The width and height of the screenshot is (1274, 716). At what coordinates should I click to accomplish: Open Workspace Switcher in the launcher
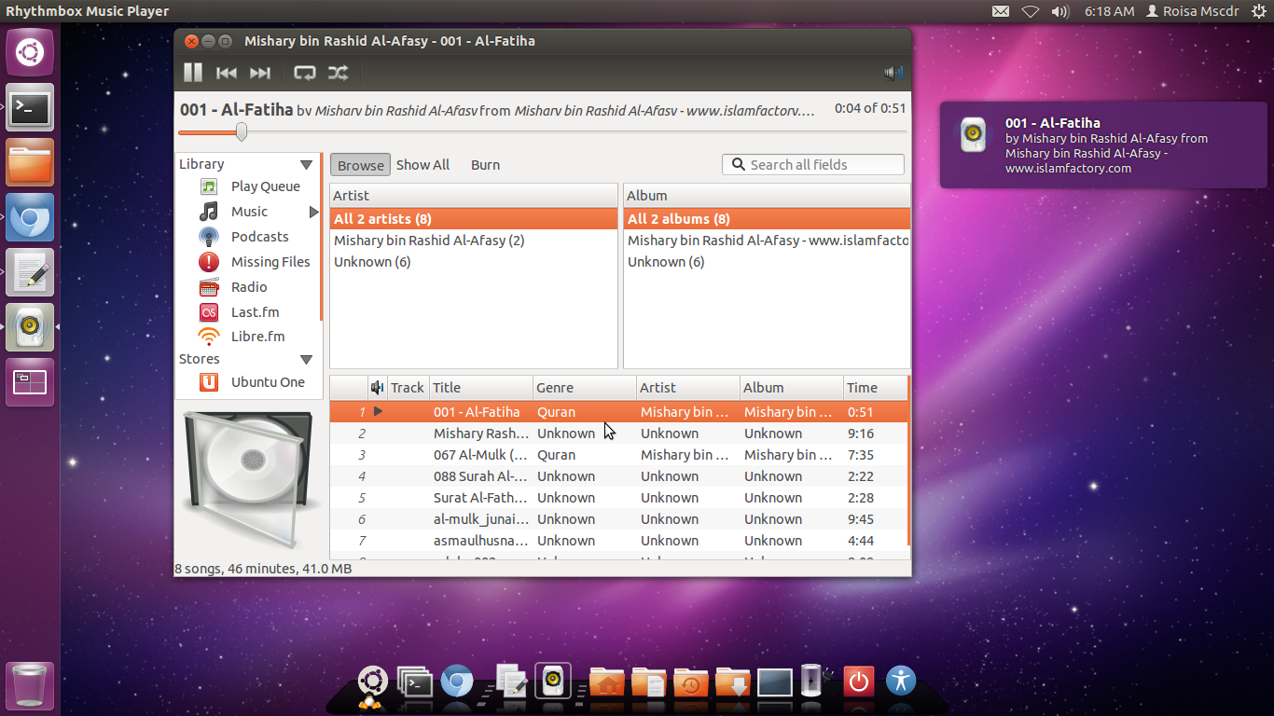click(x=30, y=382)
